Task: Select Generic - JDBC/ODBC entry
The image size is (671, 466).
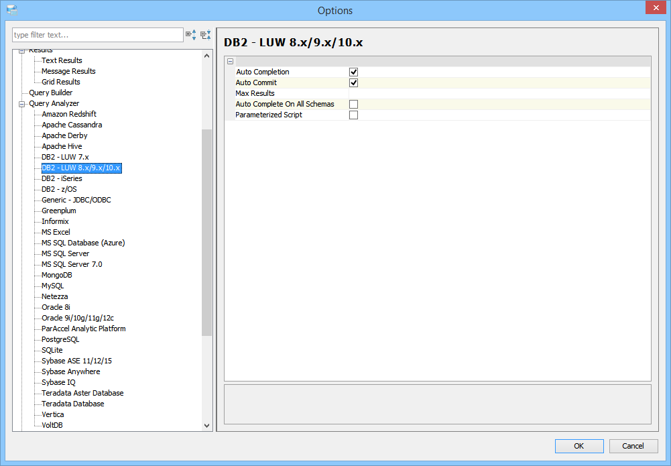Action: 76,200
